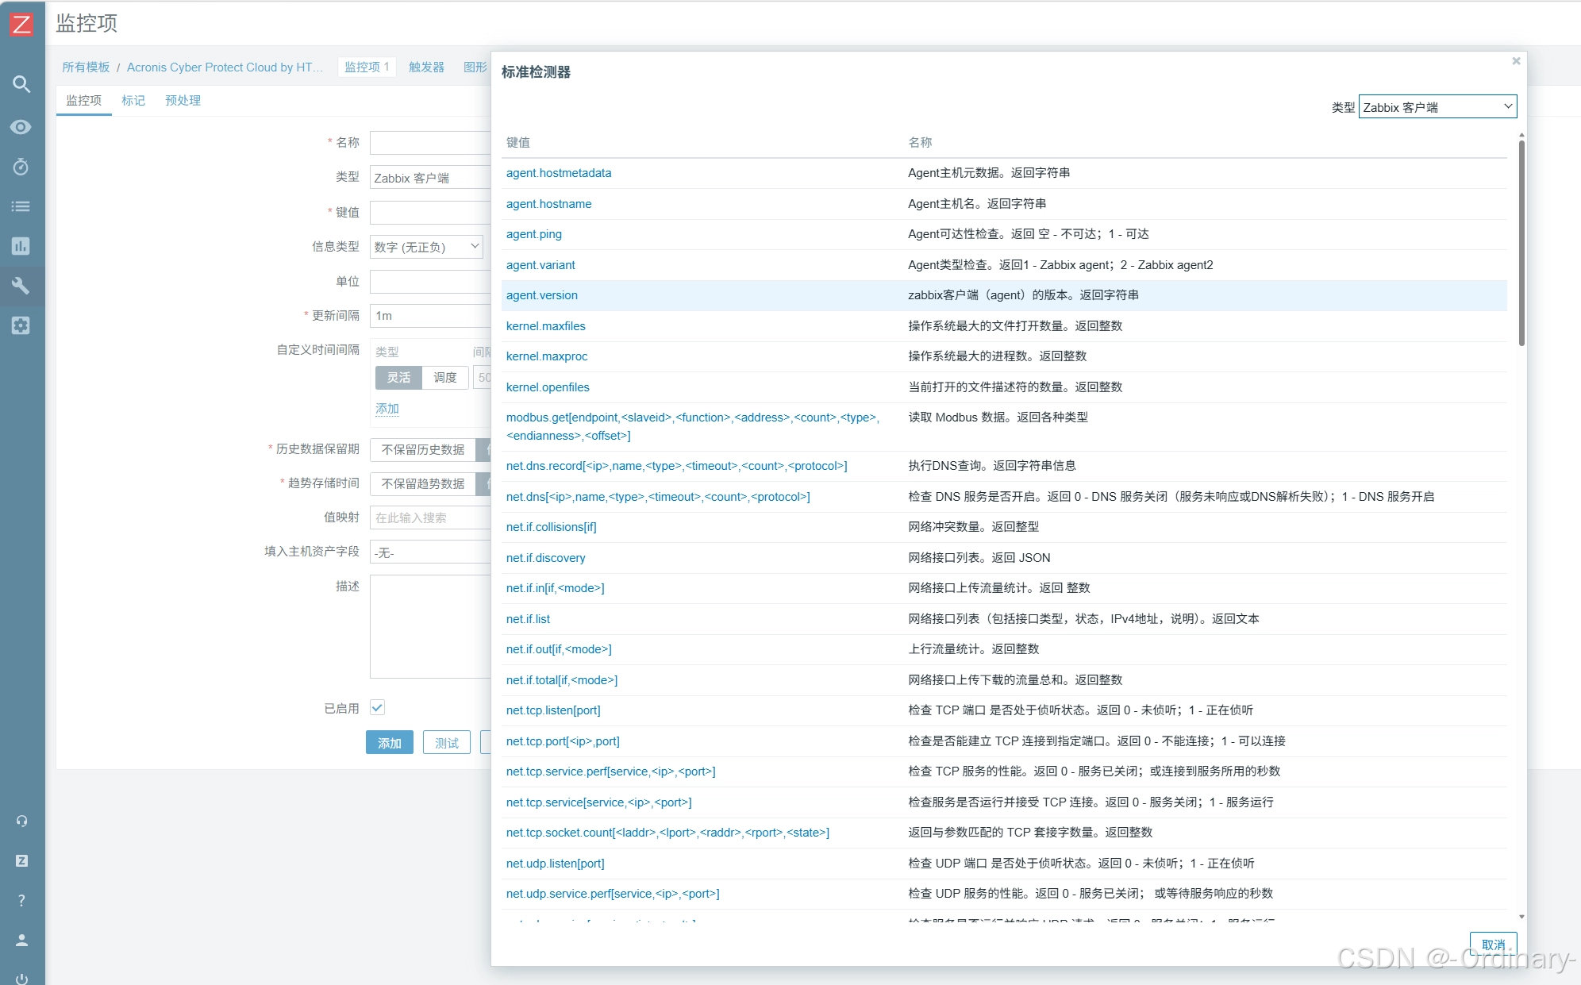
Task: Open the 类型 dropdown in the dialog
Action: (x=1437, y=107)
